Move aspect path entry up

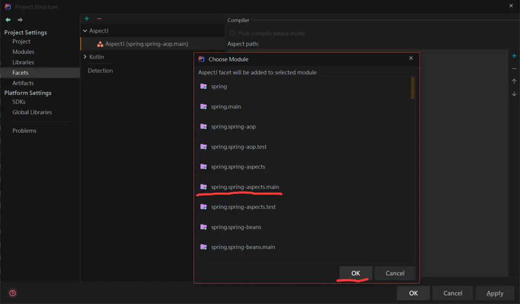(x=514, y=81)
